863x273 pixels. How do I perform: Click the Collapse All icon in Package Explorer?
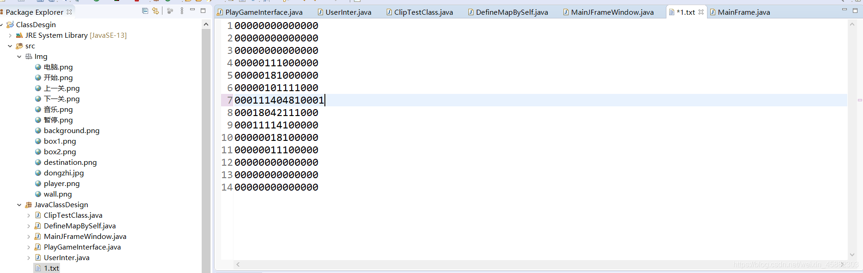(x=145, y=11)
